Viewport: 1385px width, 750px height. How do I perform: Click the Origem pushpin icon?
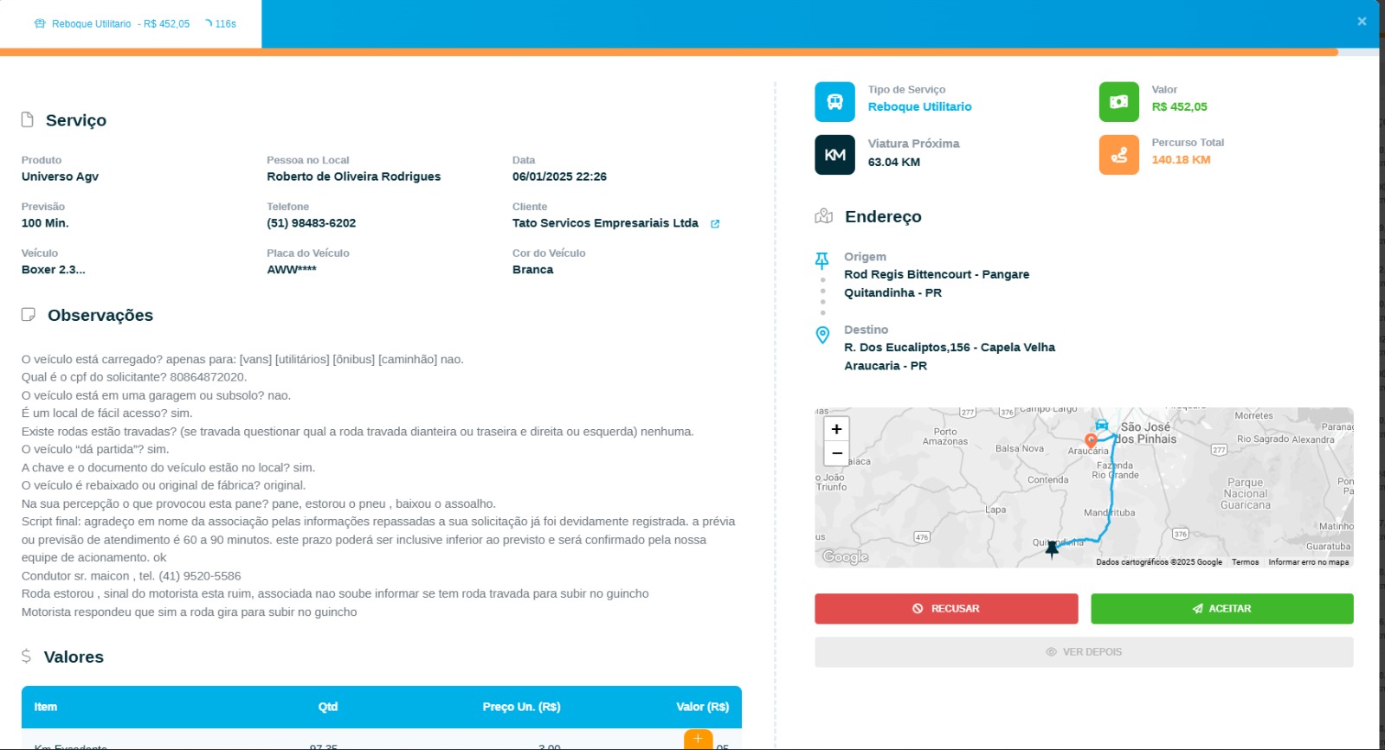click(x=822, y=260)
